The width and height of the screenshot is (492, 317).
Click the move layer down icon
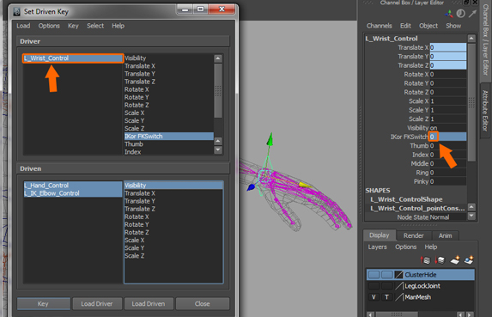pos(440,260)
